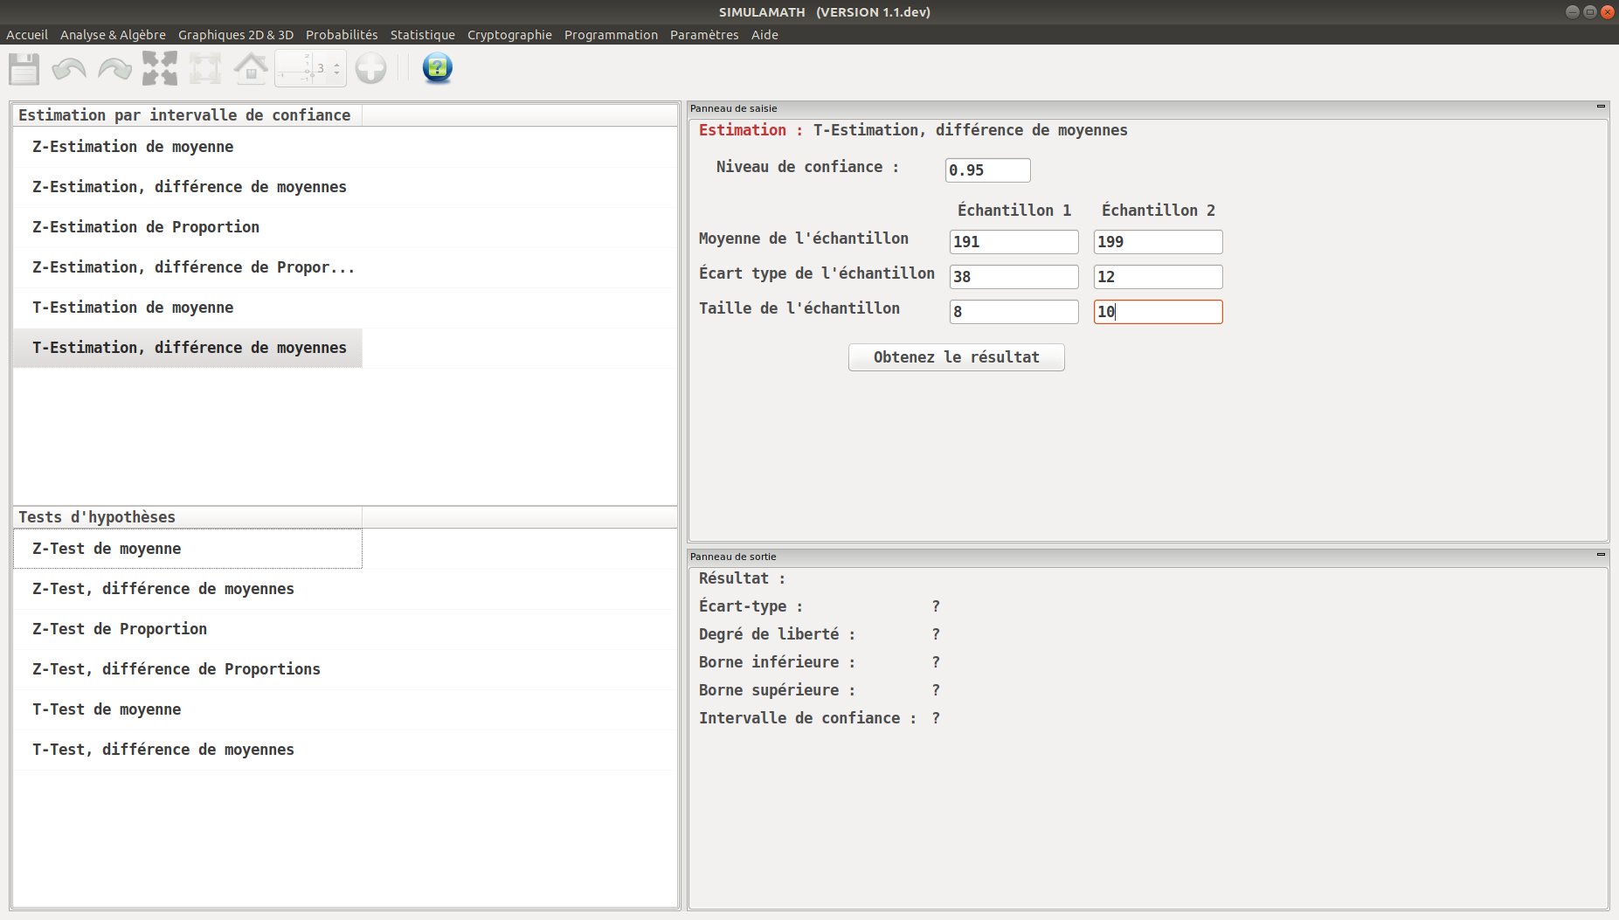Open the Paramètres menu
This screenshot has height=920, width=1619.
point(704,35)
